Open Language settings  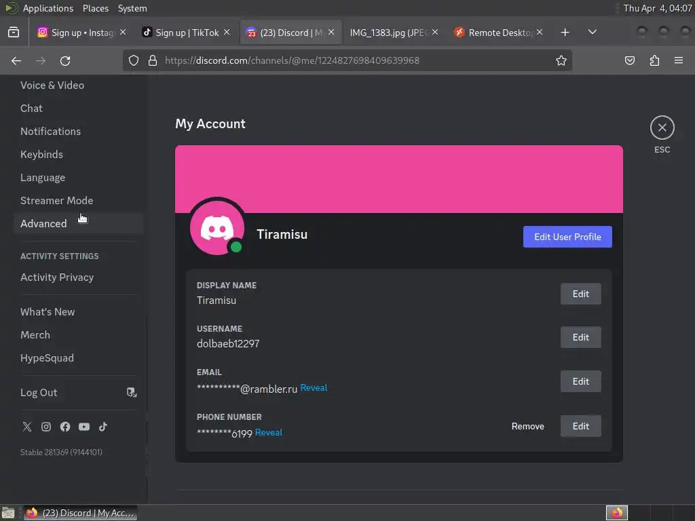(x=79, y=177)
